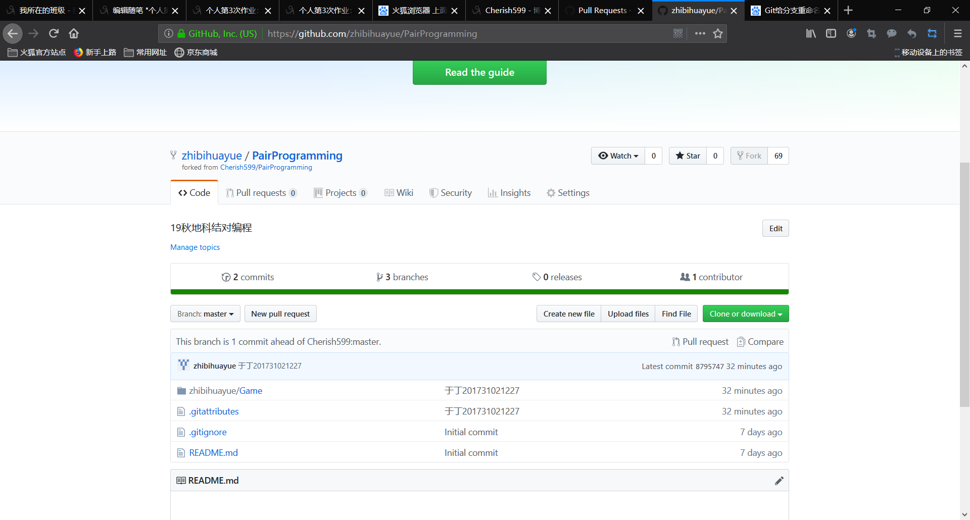This screenshot has height=520, width=970.
Task: Open the Manage topics link
Action: [195, 247]
